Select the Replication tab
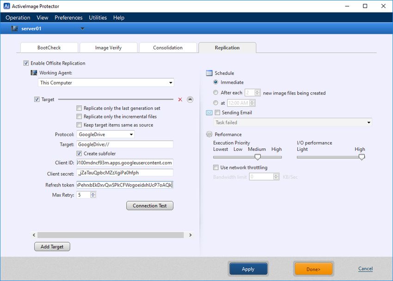This screenshot has height=281, width=393. (227, 48)
